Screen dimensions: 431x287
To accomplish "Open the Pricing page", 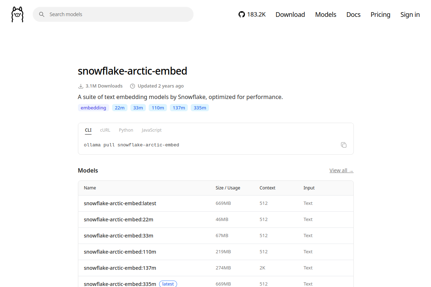I will pos(380,14).
